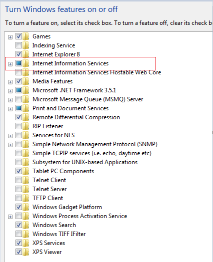The width and height of the screenshot is (213, 262).
Task: Click the .NET Framework folder icon
Action: (26, 90)
